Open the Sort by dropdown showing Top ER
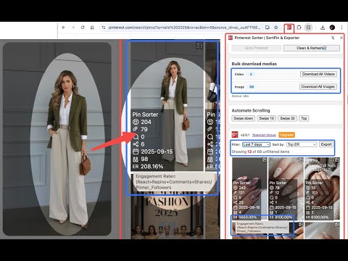 click(302, 144)
